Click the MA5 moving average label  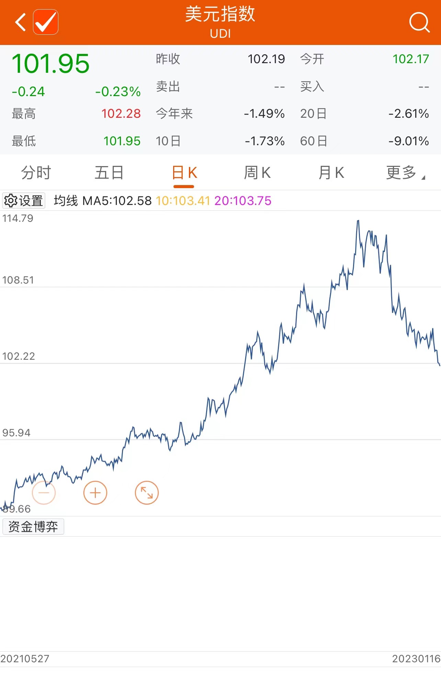(x=117, y=201)
